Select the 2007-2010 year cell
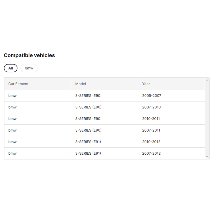 click(151, 107)
